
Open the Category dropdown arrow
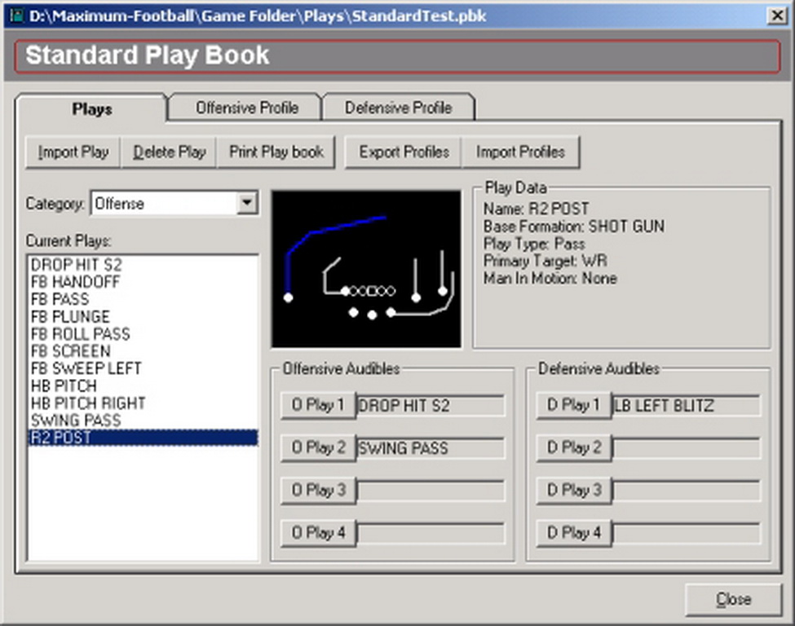click(247, 204)
